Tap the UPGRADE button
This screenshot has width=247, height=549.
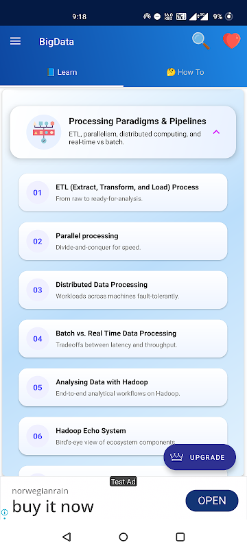[200, 457]
